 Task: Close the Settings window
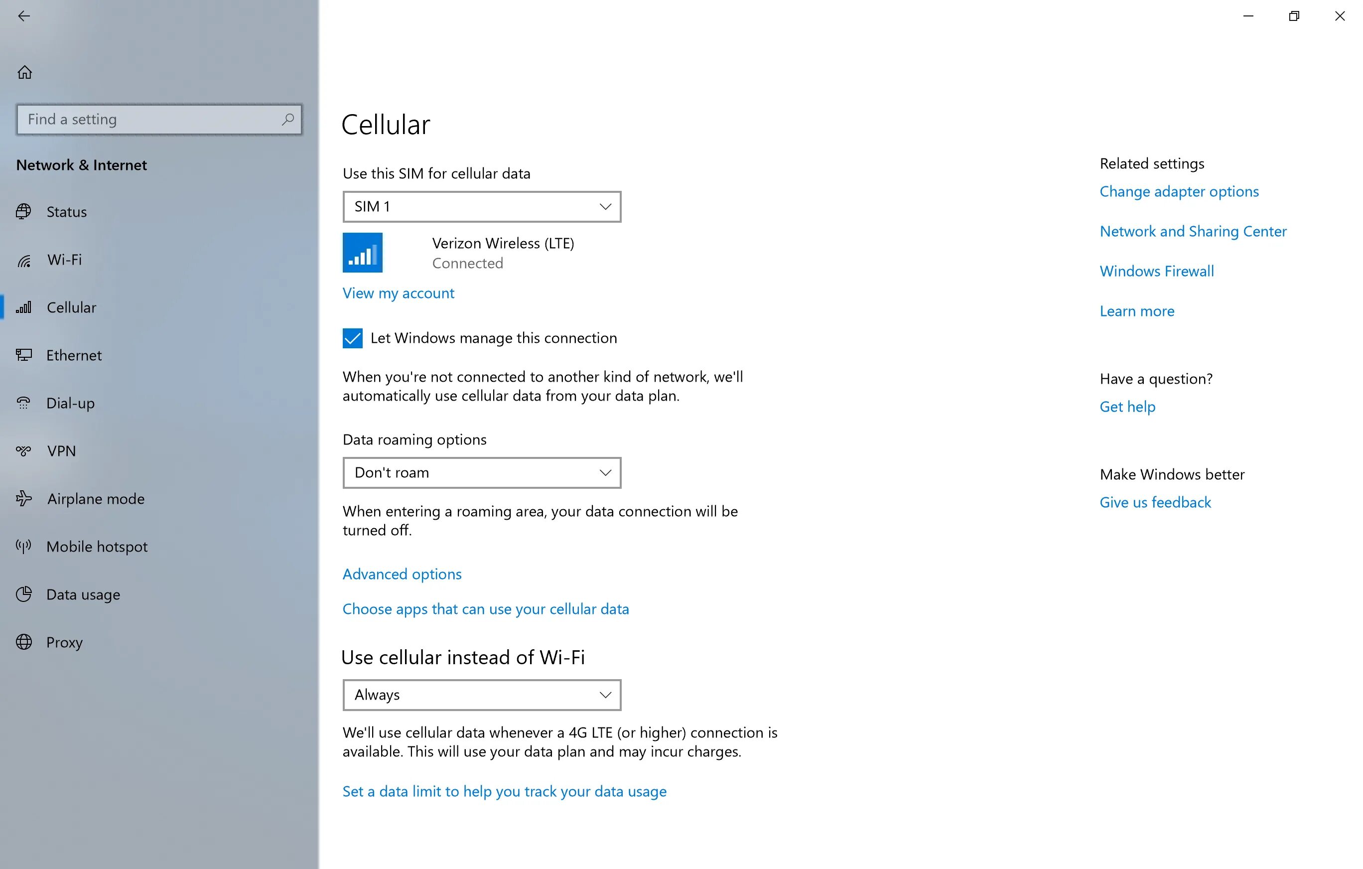pyautogui.click(x=1340, y=16)
